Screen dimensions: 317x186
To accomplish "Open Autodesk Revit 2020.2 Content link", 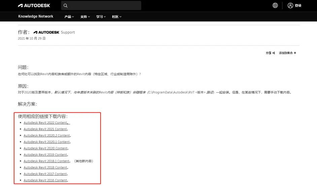I will point(46,136).
